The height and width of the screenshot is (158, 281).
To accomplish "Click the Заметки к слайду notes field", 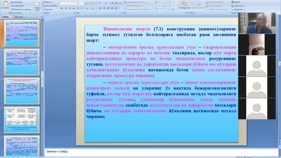I will tap(161, 152).
